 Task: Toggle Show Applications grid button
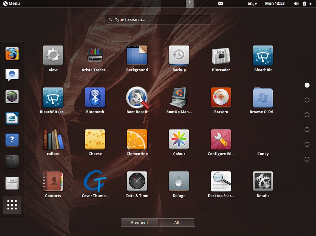point(12,205)
